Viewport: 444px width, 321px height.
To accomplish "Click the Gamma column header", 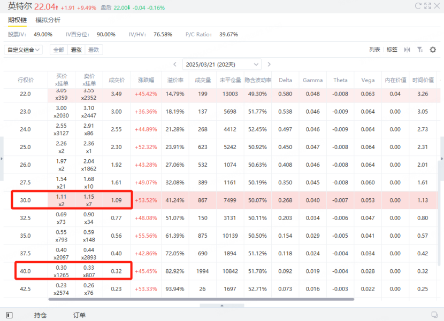I will point(312,80).
